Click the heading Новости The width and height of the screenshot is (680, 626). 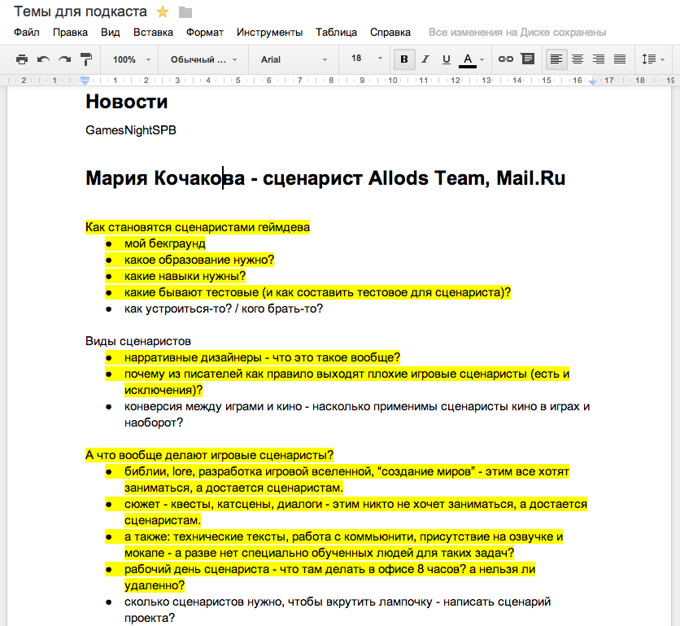pos(127,102)
